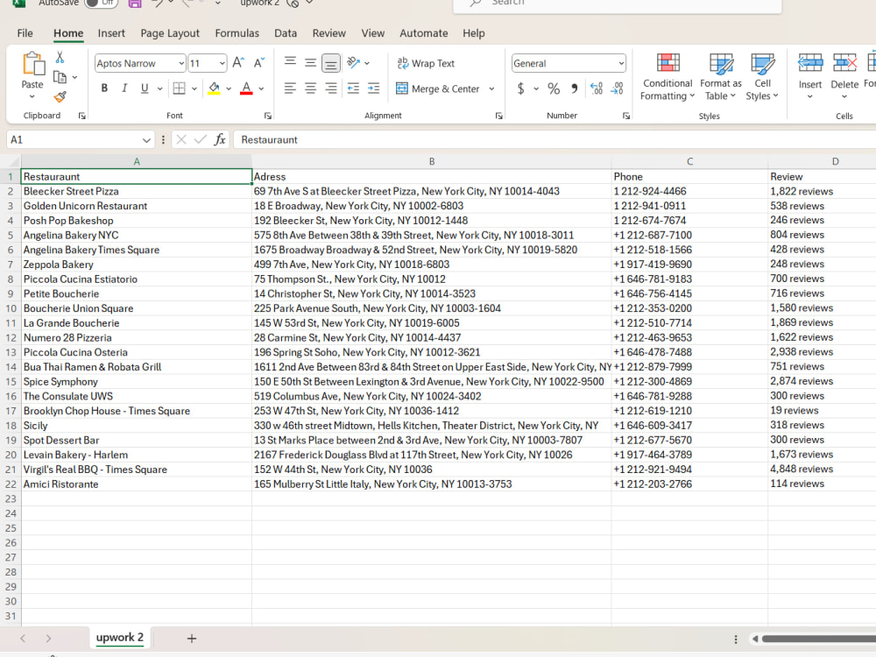Switch to the Page Layout tab
Image resolution: width=876 pixels, height=657 pixels.
point(170,33)
